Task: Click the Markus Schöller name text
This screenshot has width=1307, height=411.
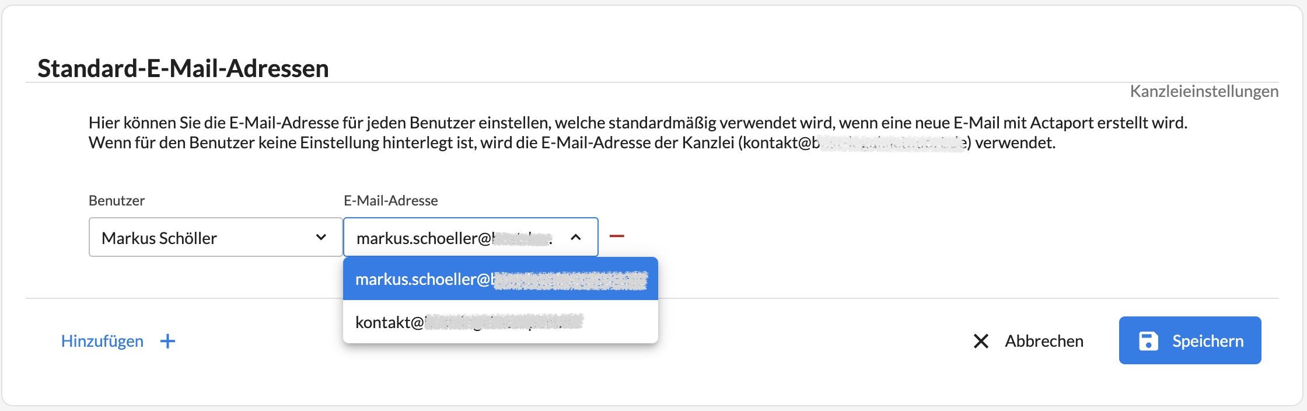Action: coord(159,238)
